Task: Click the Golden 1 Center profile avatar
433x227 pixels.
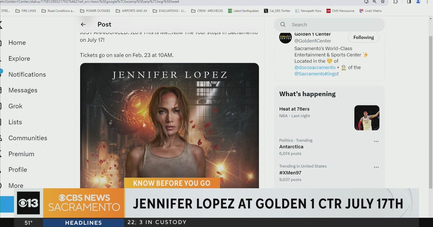Action: click(285, 37)
